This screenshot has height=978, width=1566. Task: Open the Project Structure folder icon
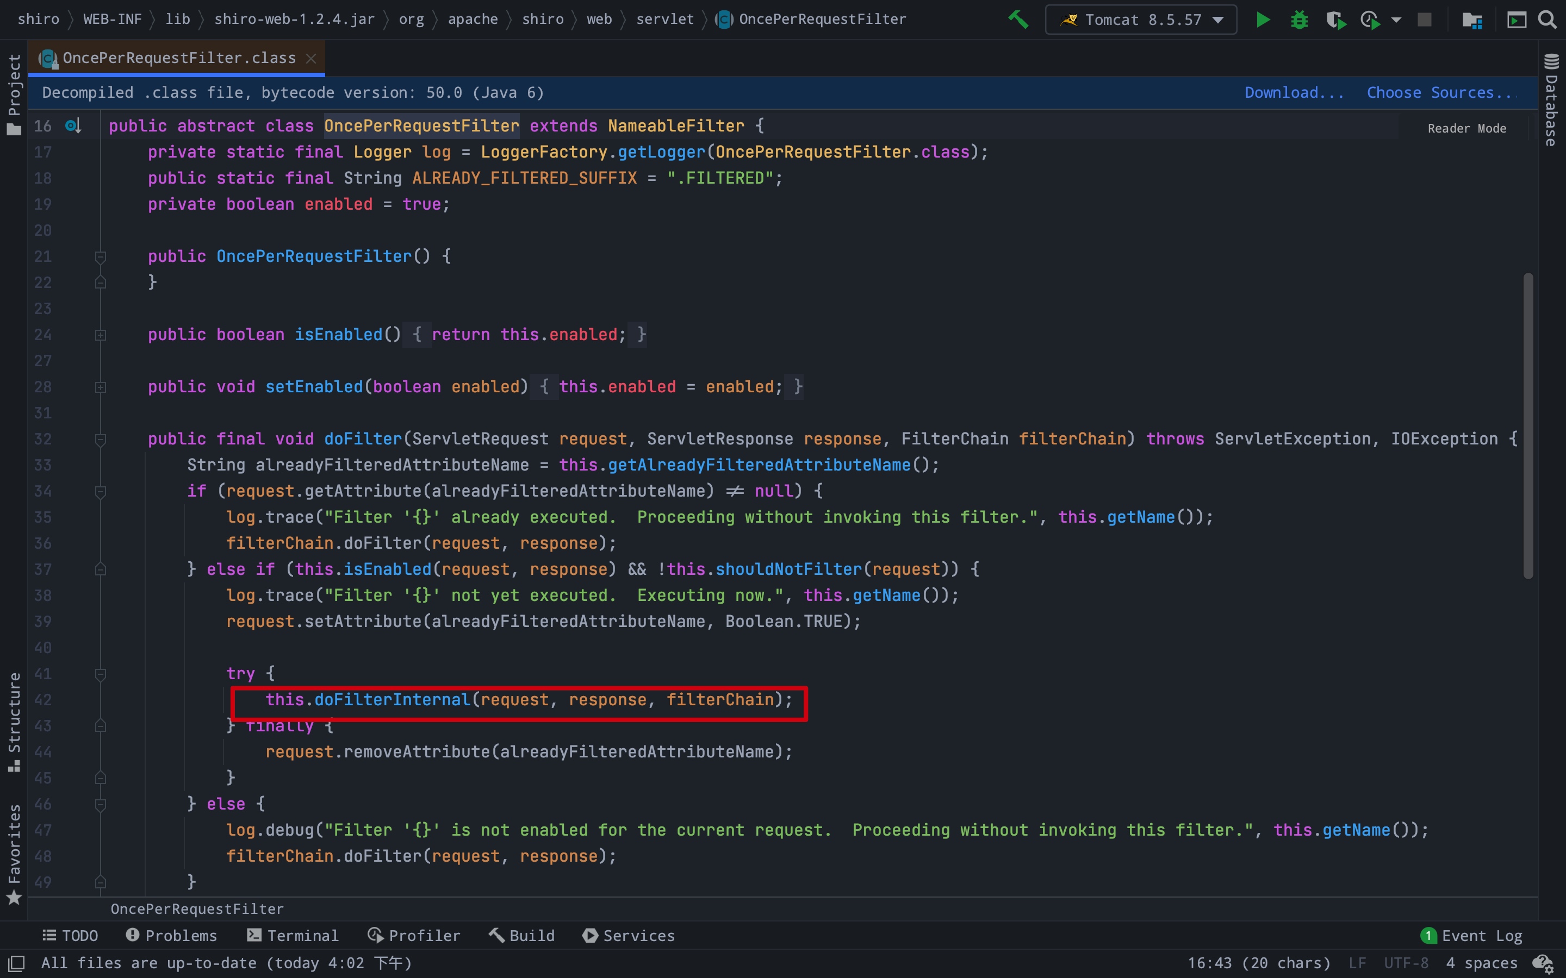(x=1472, y=20)
